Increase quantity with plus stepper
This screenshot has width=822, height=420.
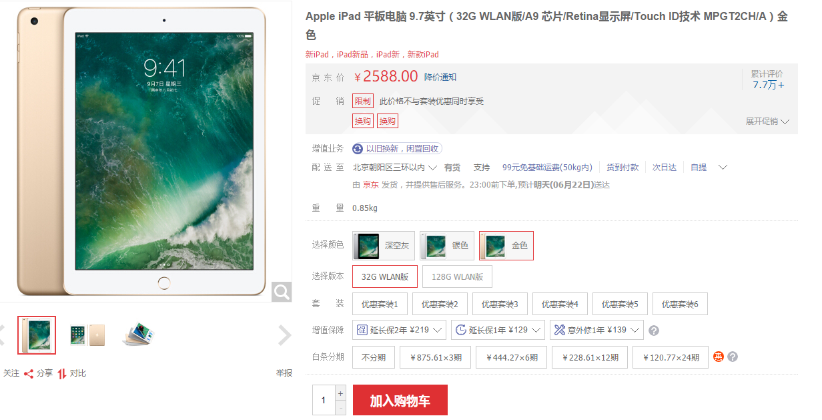tap(340, 393)
